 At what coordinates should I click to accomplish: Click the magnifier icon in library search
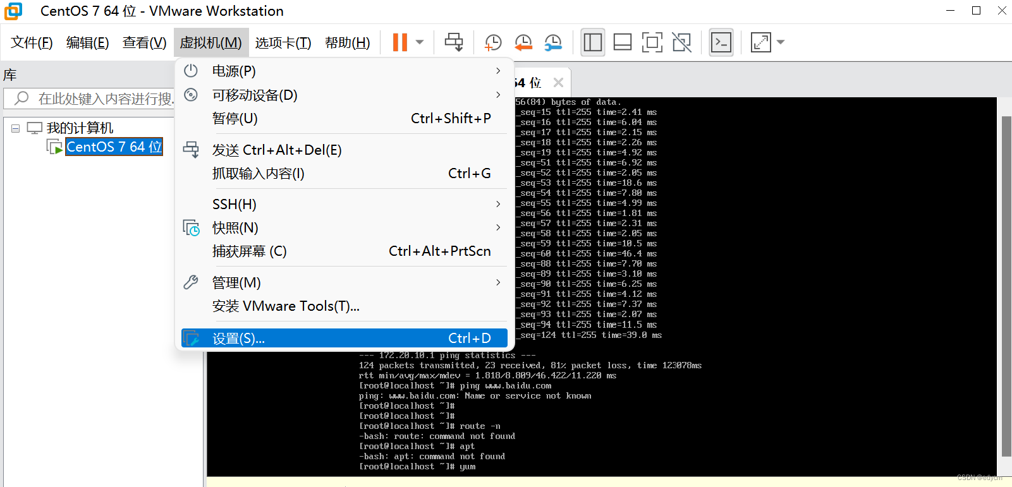click(21, 99)
